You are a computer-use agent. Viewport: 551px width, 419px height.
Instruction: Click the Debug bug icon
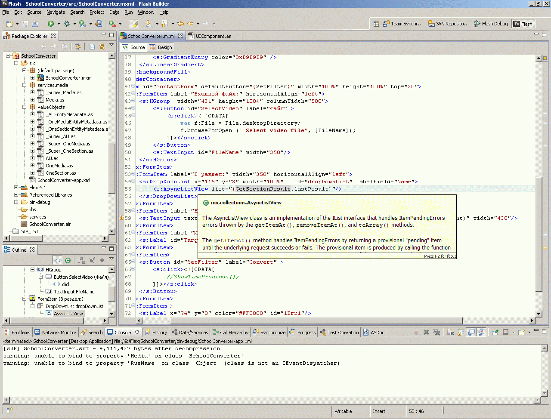coord(67,24)
